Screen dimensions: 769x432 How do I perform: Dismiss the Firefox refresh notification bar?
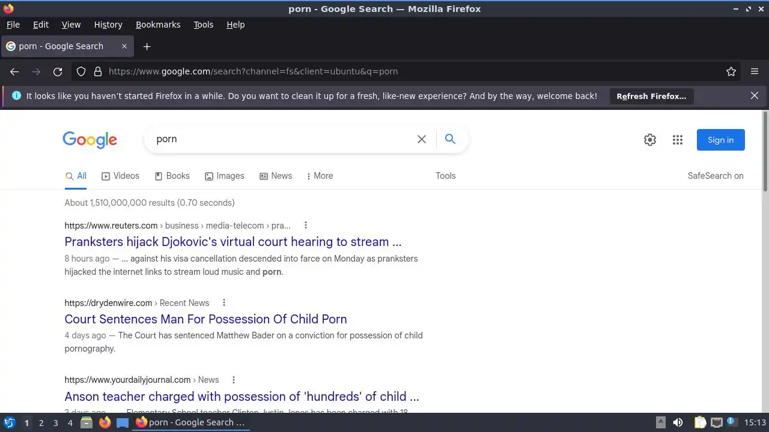755,95
